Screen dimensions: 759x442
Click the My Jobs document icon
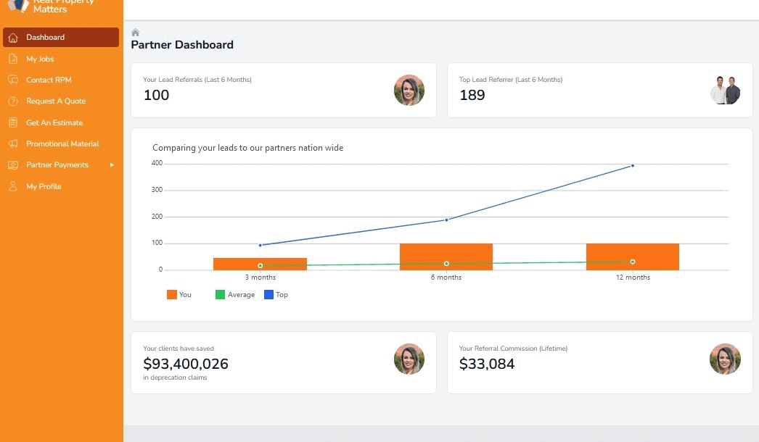coord(12,59)
